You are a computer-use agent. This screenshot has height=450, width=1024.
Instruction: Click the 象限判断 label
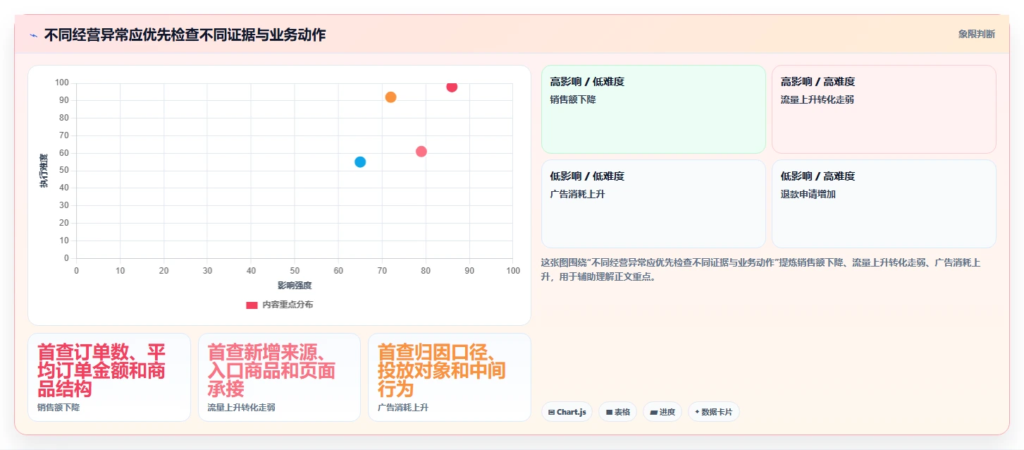977,34
